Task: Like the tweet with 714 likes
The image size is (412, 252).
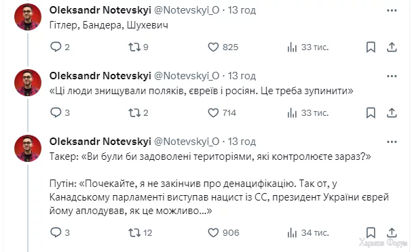Action: click(x=213, y=112)
